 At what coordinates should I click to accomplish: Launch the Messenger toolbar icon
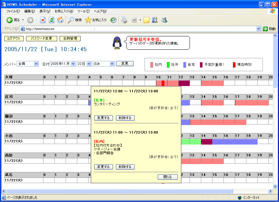[x=164, y=20]
